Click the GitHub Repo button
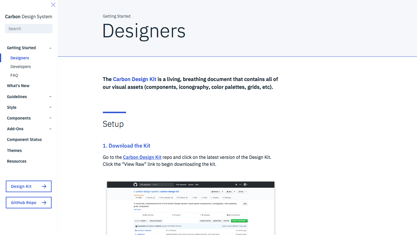 coord(29,203)
